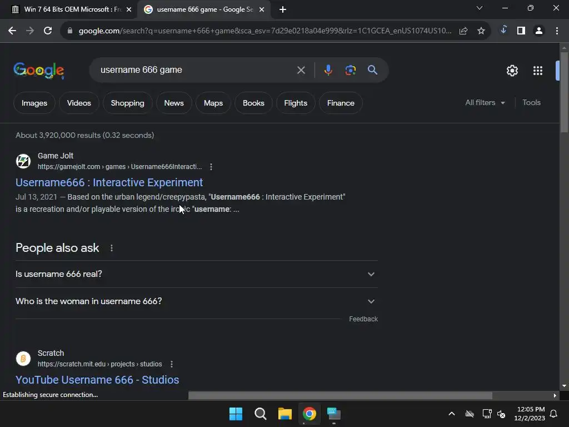Filter results by Maps
Screen dimensions: 569x427
click(x=213, y=103)
